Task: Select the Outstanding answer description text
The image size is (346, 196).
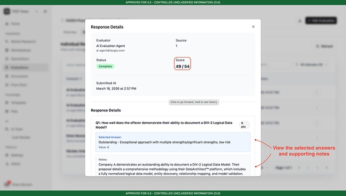Action: 164,142
